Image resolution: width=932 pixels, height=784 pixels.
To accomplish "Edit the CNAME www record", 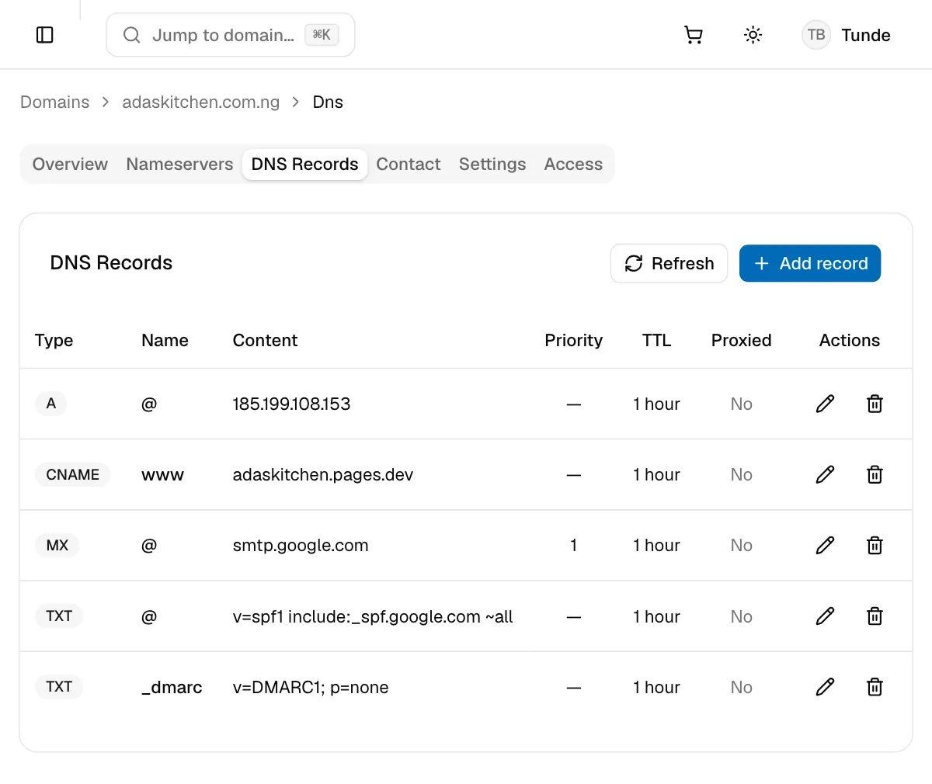I will tap(825, 474).
